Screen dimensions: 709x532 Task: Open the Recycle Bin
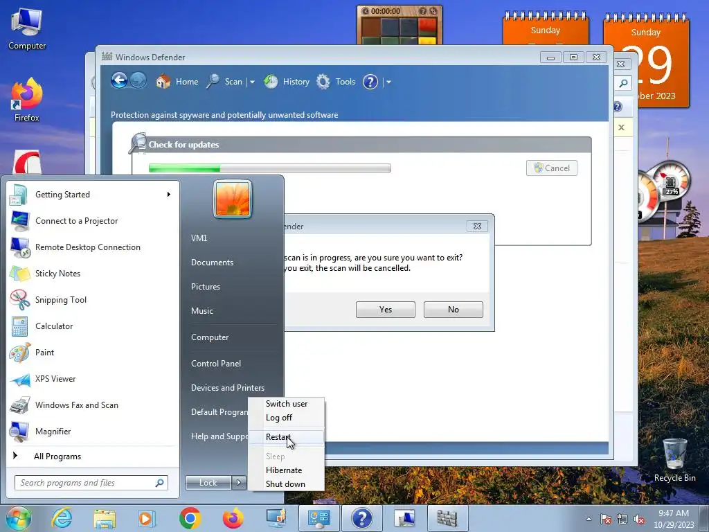point(674,461)
